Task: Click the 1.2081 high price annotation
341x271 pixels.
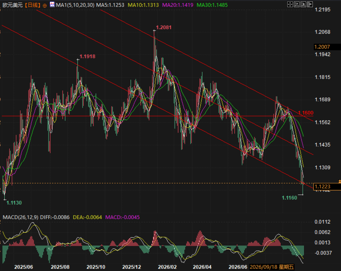Action: click(x=164, y=27)
